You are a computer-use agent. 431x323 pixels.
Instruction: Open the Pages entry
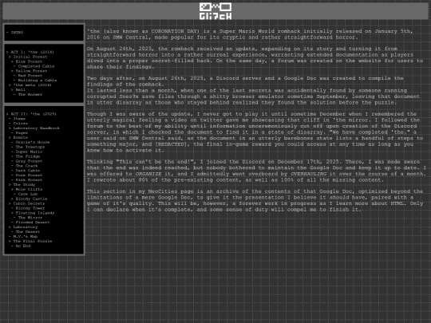point(22,132)
